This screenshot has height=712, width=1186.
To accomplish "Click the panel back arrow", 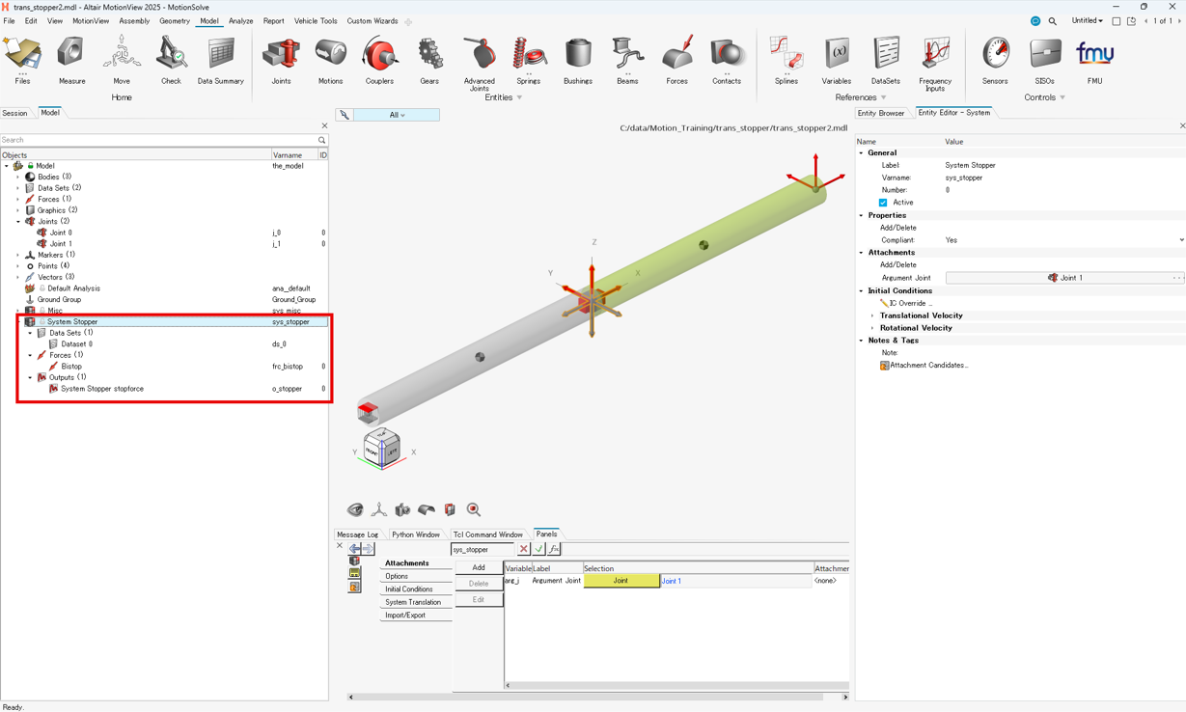I will point(355,549).
